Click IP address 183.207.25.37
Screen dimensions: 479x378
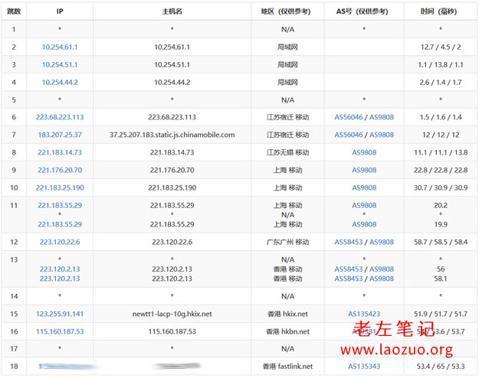[60, 135]
